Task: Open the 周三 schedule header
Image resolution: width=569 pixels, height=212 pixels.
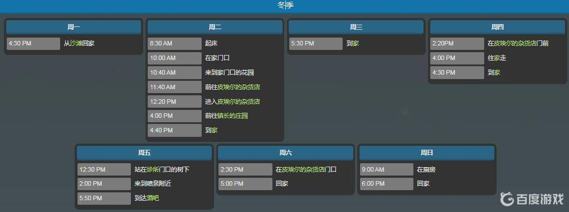Action: 356,27
